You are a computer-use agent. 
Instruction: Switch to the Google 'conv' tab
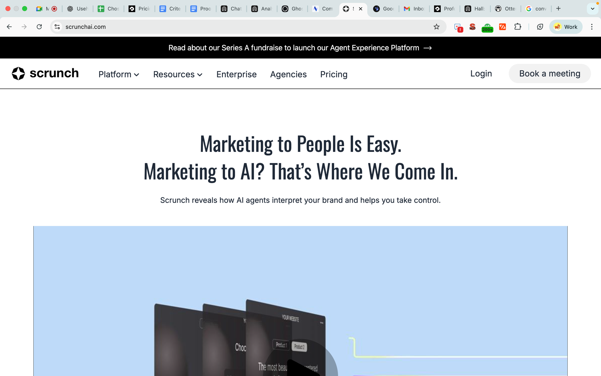pos(536,9)
